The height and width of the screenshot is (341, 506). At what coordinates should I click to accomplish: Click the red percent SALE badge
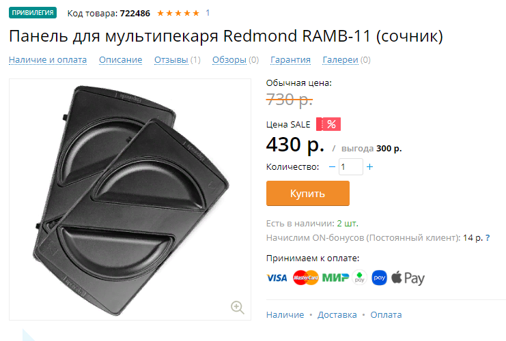(x=328, y=124)
